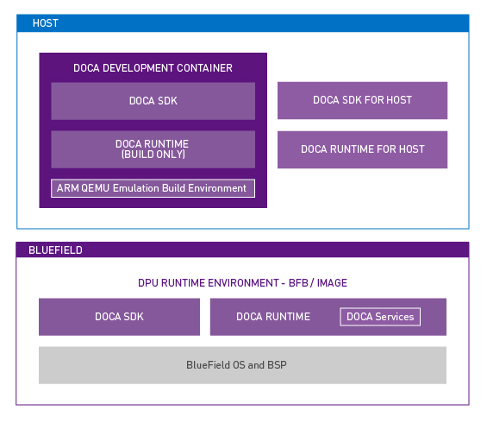The image size is (487, 423).
Task: Click the DOCA SDK FOR HOST box
Action: (363, 100)
